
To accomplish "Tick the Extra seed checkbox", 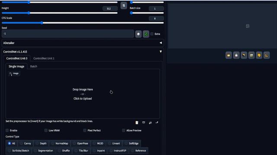I will click(x=152, y=34).
